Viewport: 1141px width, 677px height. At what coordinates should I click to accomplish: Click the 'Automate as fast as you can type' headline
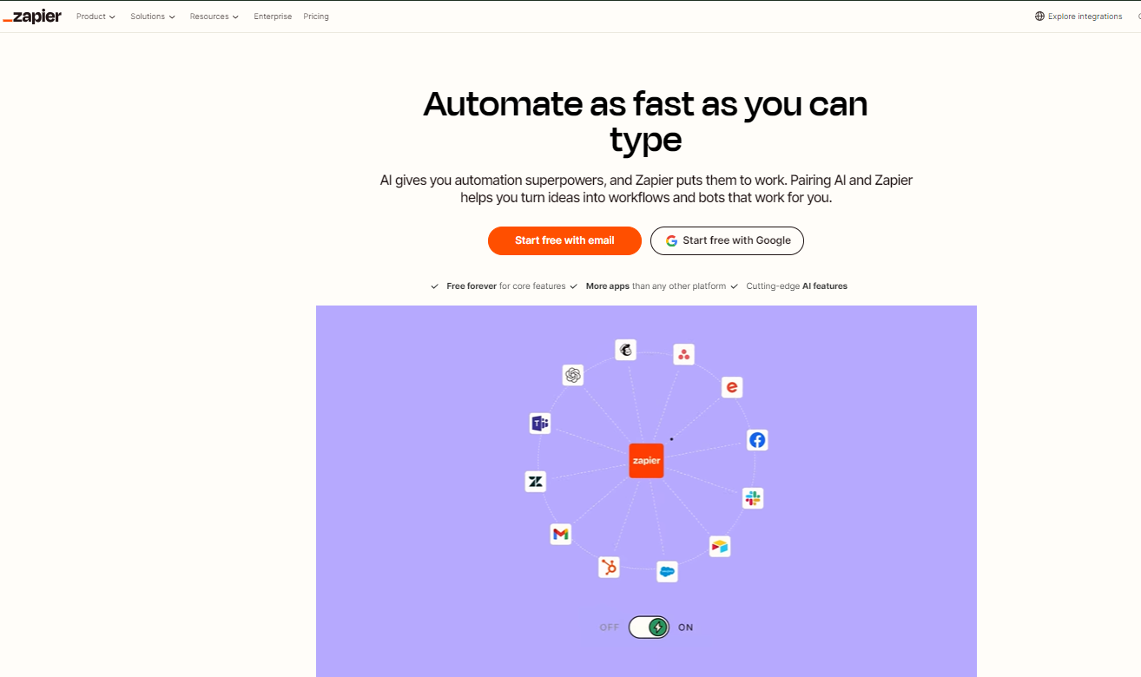[x=645, y=122]
